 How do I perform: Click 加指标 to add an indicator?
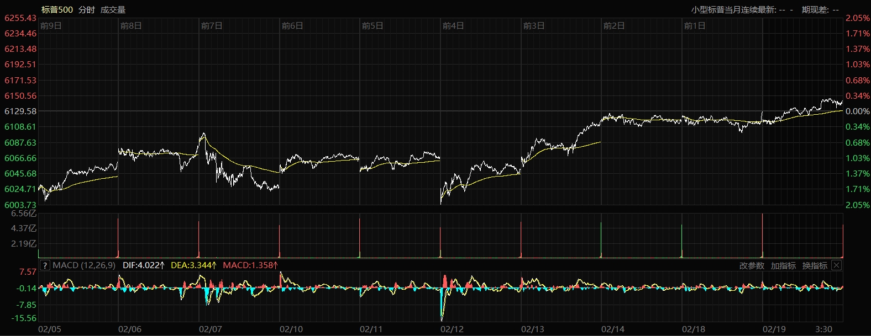783,265
